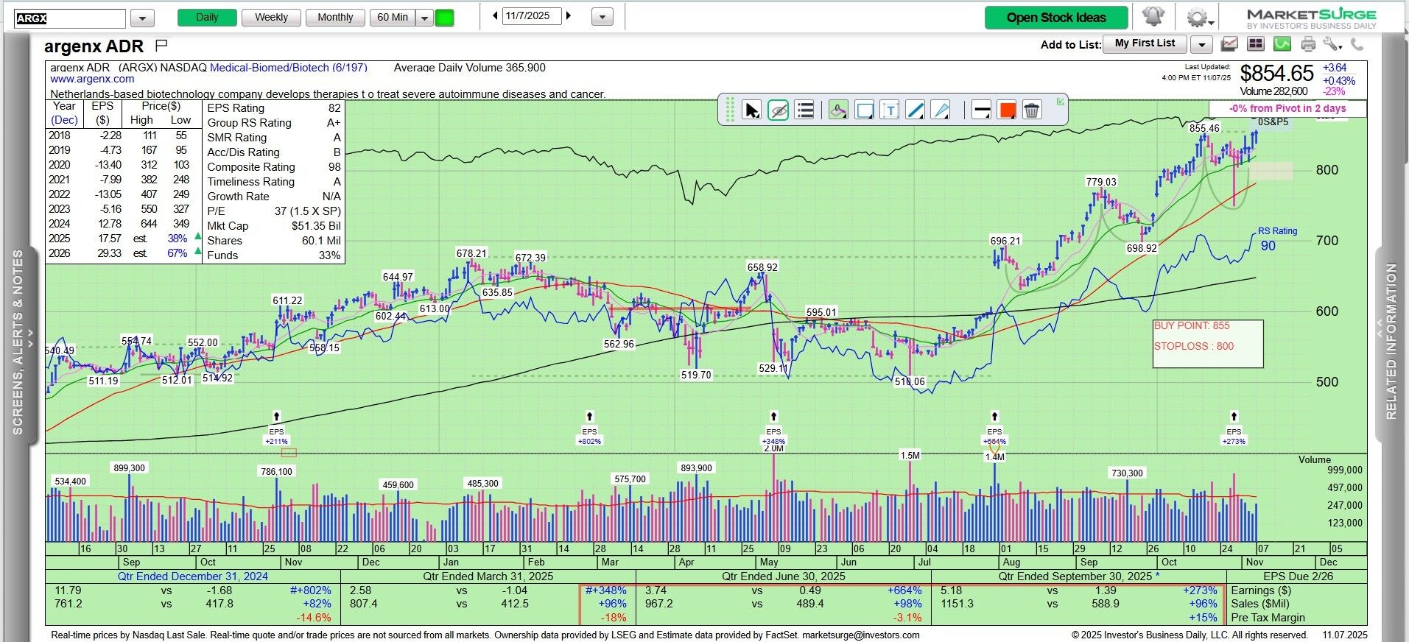Select the arrow pointer drawing tool
The image size is (1409, 642).
pyautogui.click(x=751, y=110)
